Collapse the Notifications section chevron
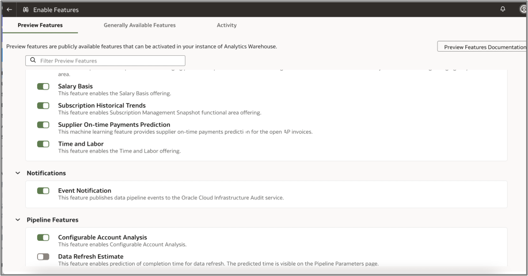 tap(18, 173)
